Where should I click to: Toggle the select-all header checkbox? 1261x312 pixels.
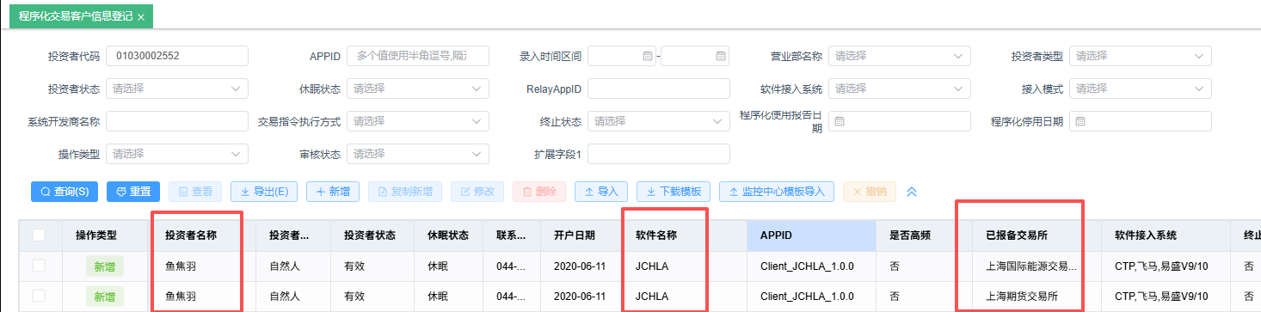click(x=39, y=235)
